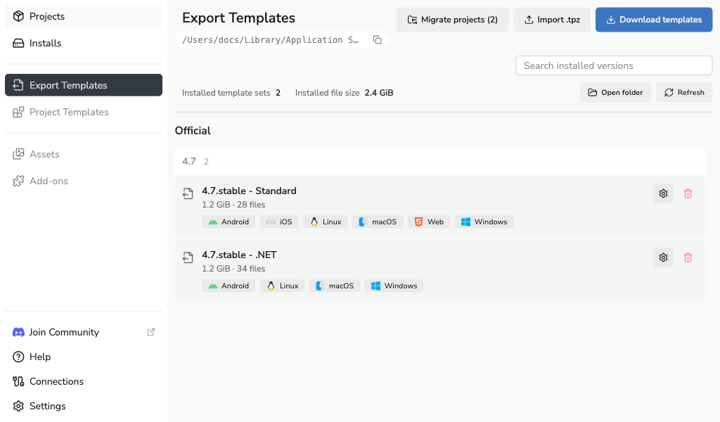The height and width of the screenshot is (422, 720).
Task: Click the Open folder button
Action: 615,93
